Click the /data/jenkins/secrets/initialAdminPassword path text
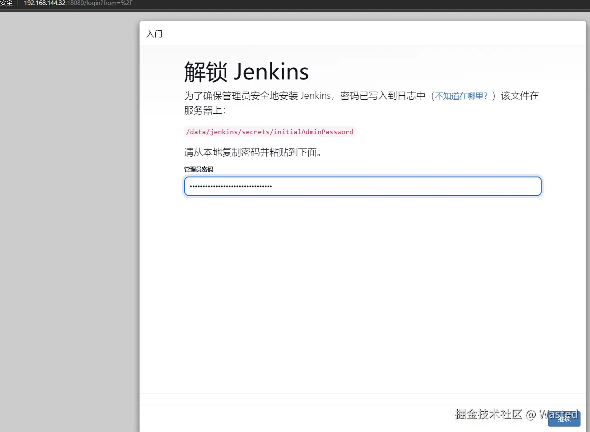 point(269,132)
